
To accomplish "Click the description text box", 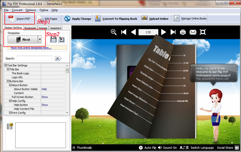I will (x=40, y=135).
